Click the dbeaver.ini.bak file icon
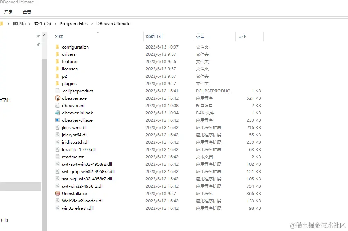 pos(58,113)
